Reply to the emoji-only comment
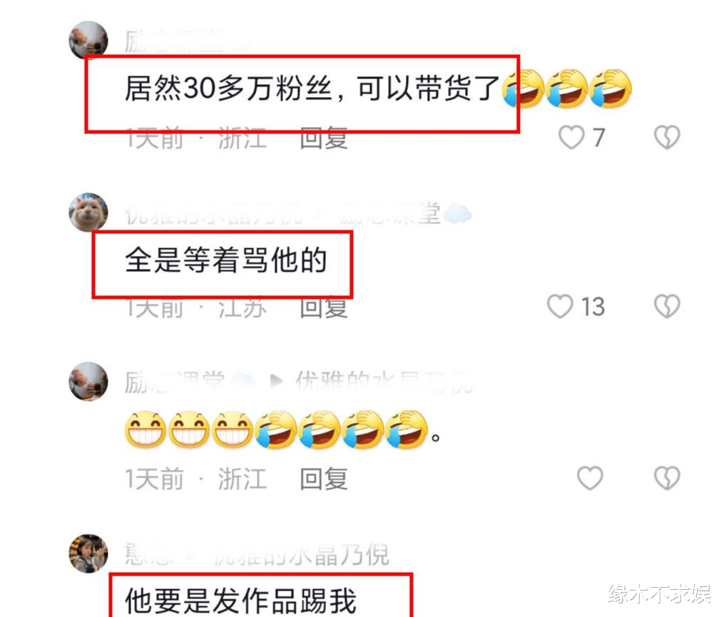721x617 pixels. pyautogui.click(x=323, y=479)
